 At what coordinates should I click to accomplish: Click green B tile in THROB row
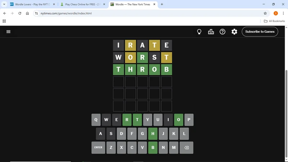pyautogui.click(x=166, y=69)
